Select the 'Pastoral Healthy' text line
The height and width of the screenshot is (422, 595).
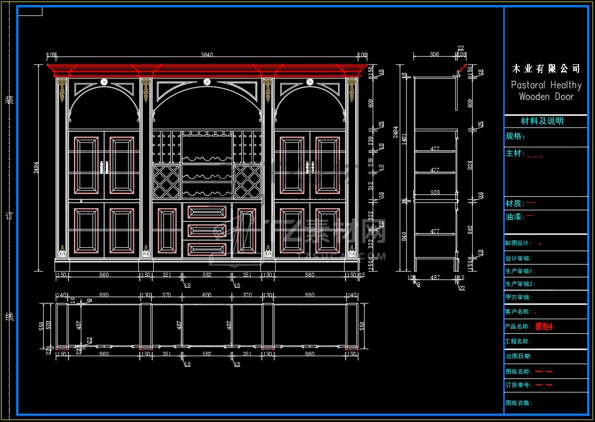point(546,85)
